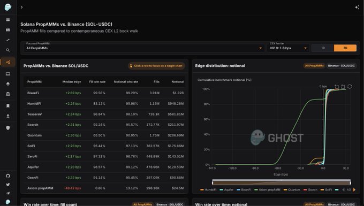The height and width of the screenshot is (206, 364).
Task: Sort the table by the Fills column header
Action: (156, 82)
